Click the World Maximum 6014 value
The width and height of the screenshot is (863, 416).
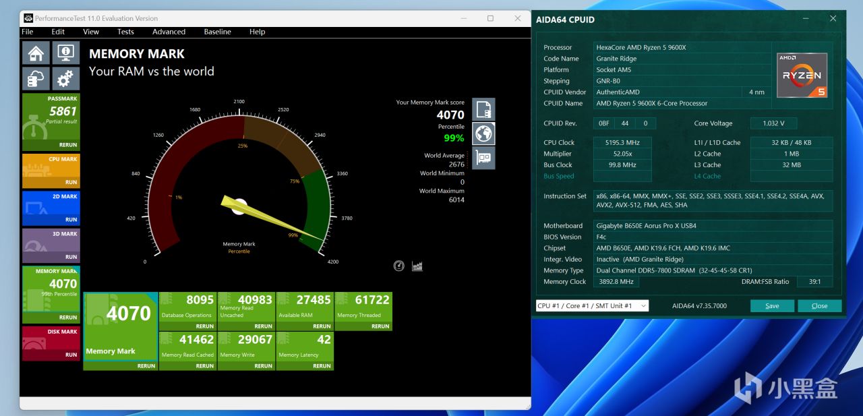pos(456,200)
